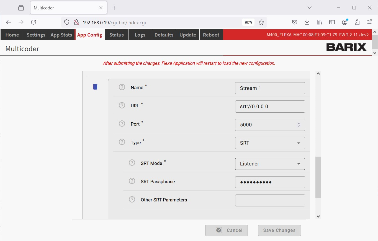The height and width of the screenshot is (241, 378).
Task: Click help icon next to Name field
Action: coord(122,87)
